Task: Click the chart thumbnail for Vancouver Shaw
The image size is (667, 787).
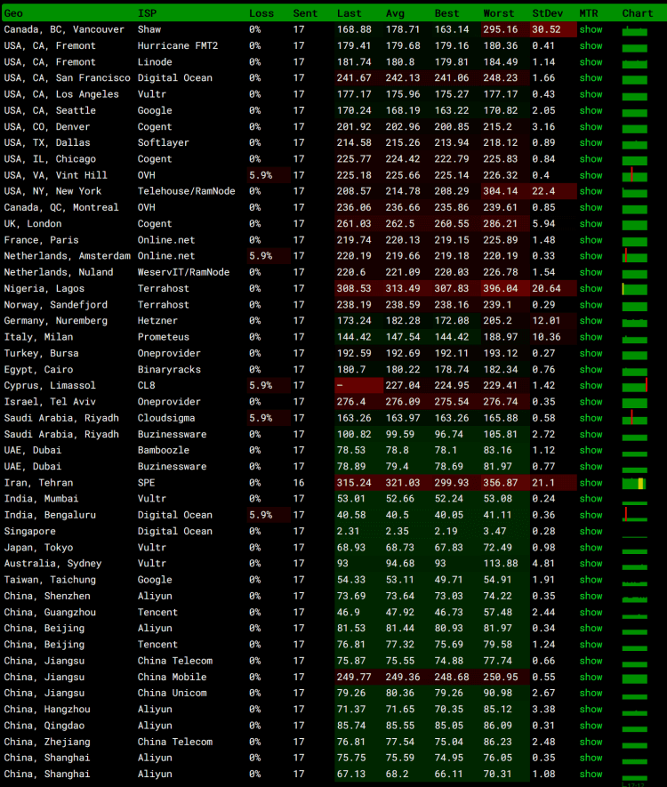Action: (x=634, y=31)
